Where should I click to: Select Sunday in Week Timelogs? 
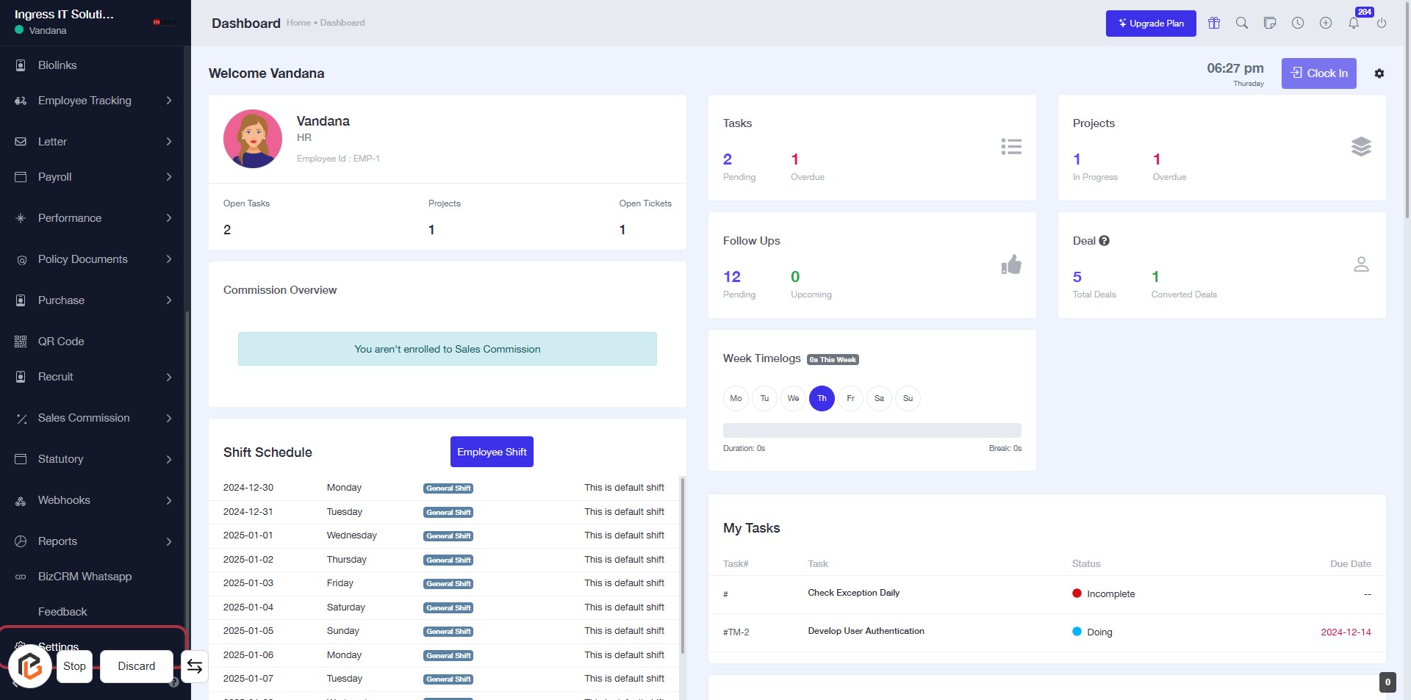908,398
